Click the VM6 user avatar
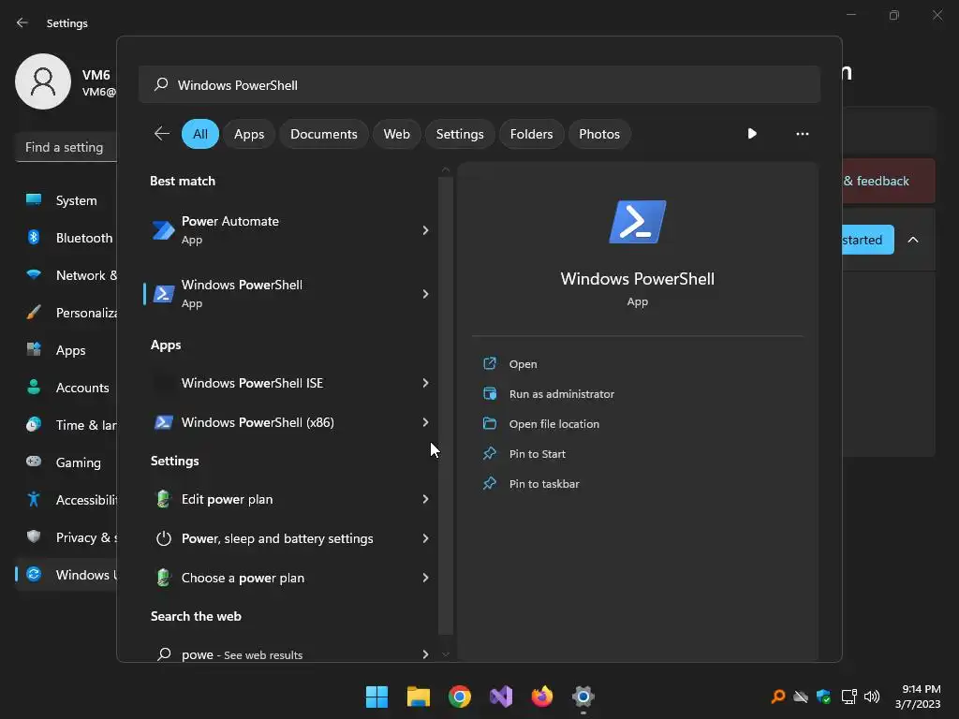The height and width of the screenshot is (719, 959). [x=43, y=81]
